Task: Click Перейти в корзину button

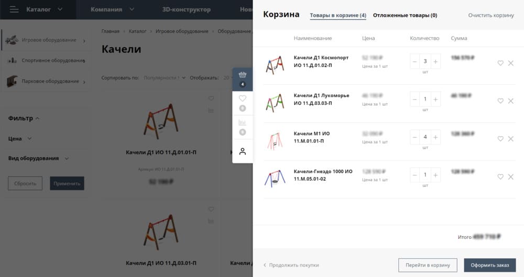Action: [x=428, y=265]
